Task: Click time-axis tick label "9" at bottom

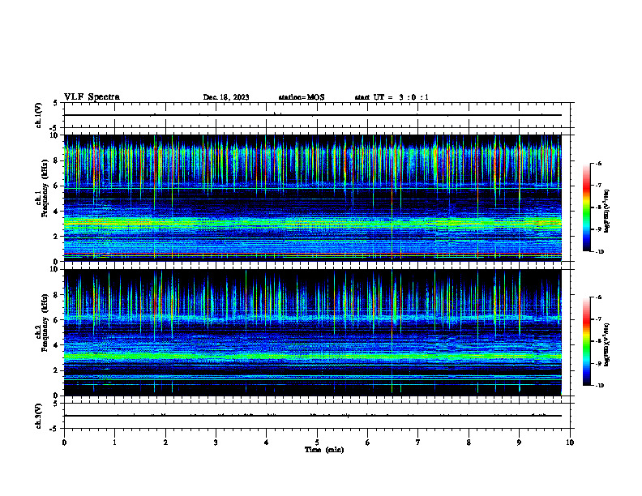Action: point(519,443)
